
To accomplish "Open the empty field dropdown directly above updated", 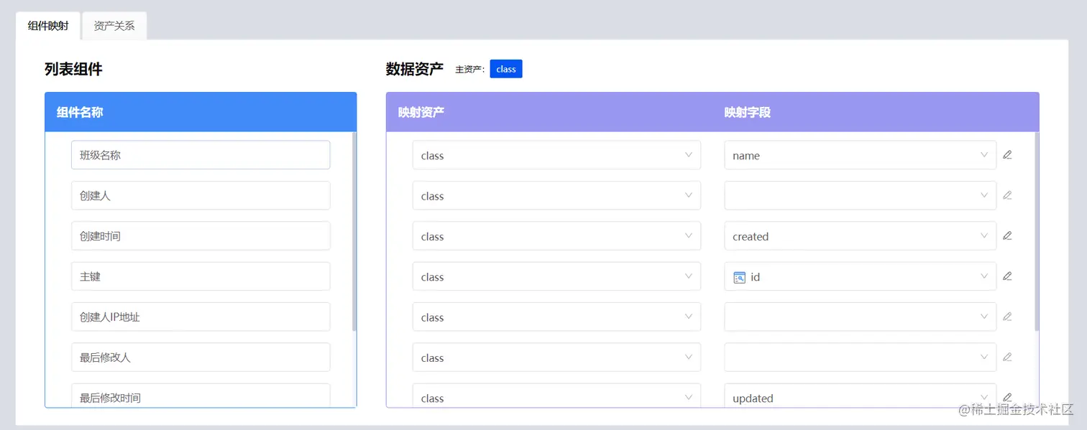I will click(x=860, y=357).
